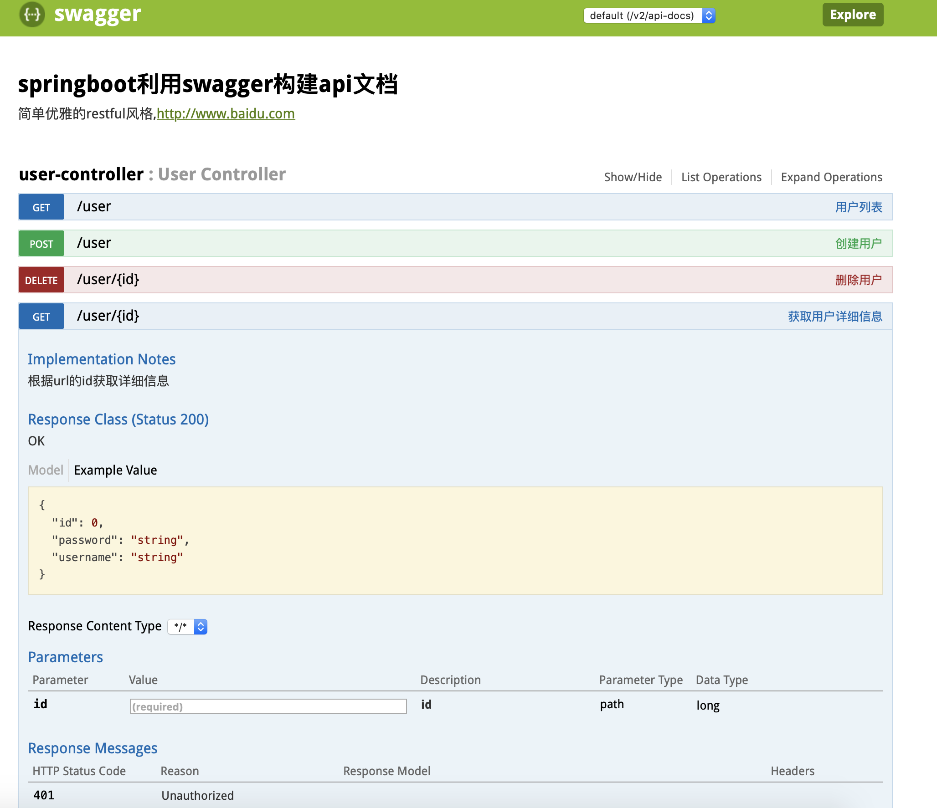Click the id required input field
This screenshot has height=808, width=937.
coord(268,706)
